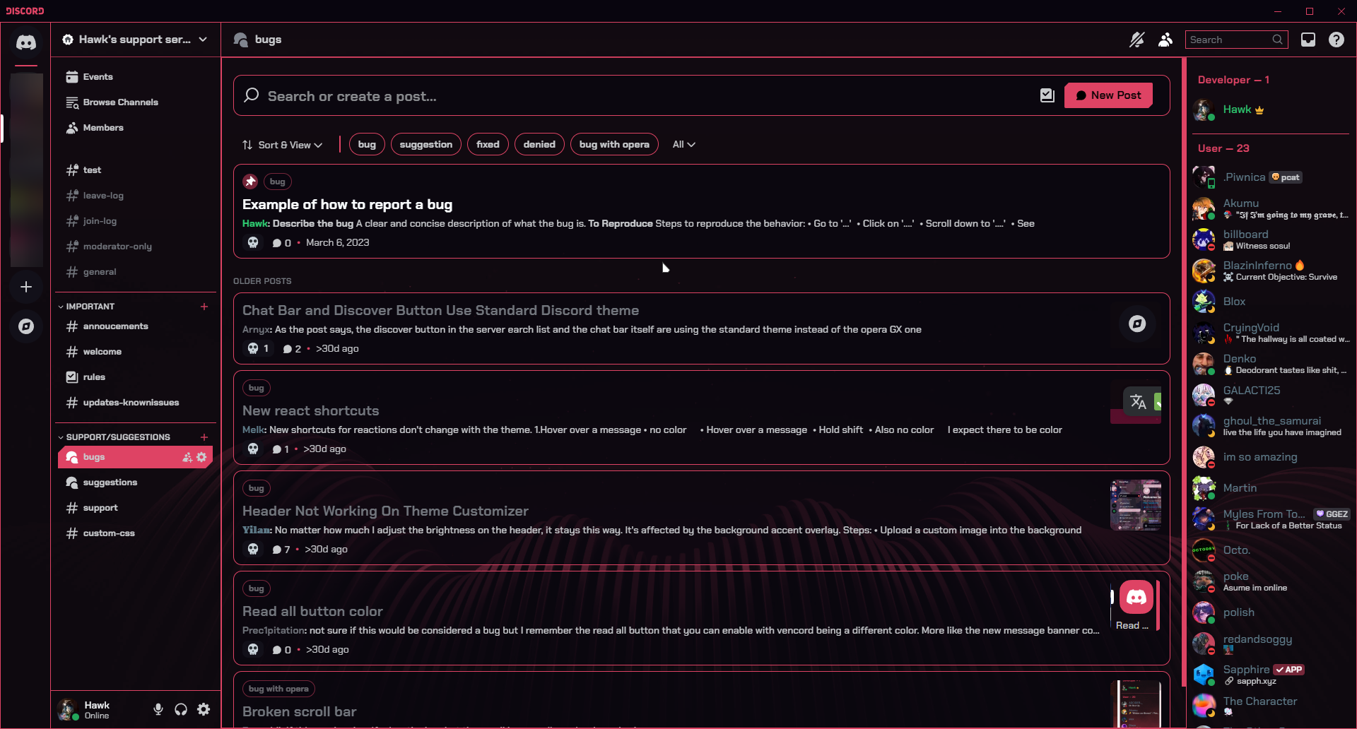Click skull reaction on Read all button post
This screenshot has width=1357, height=729.
[253, 649]
